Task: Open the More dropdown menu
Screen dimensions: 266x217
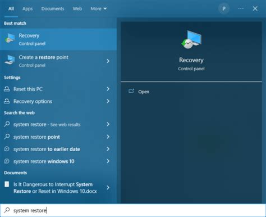Action: point(99,8)
